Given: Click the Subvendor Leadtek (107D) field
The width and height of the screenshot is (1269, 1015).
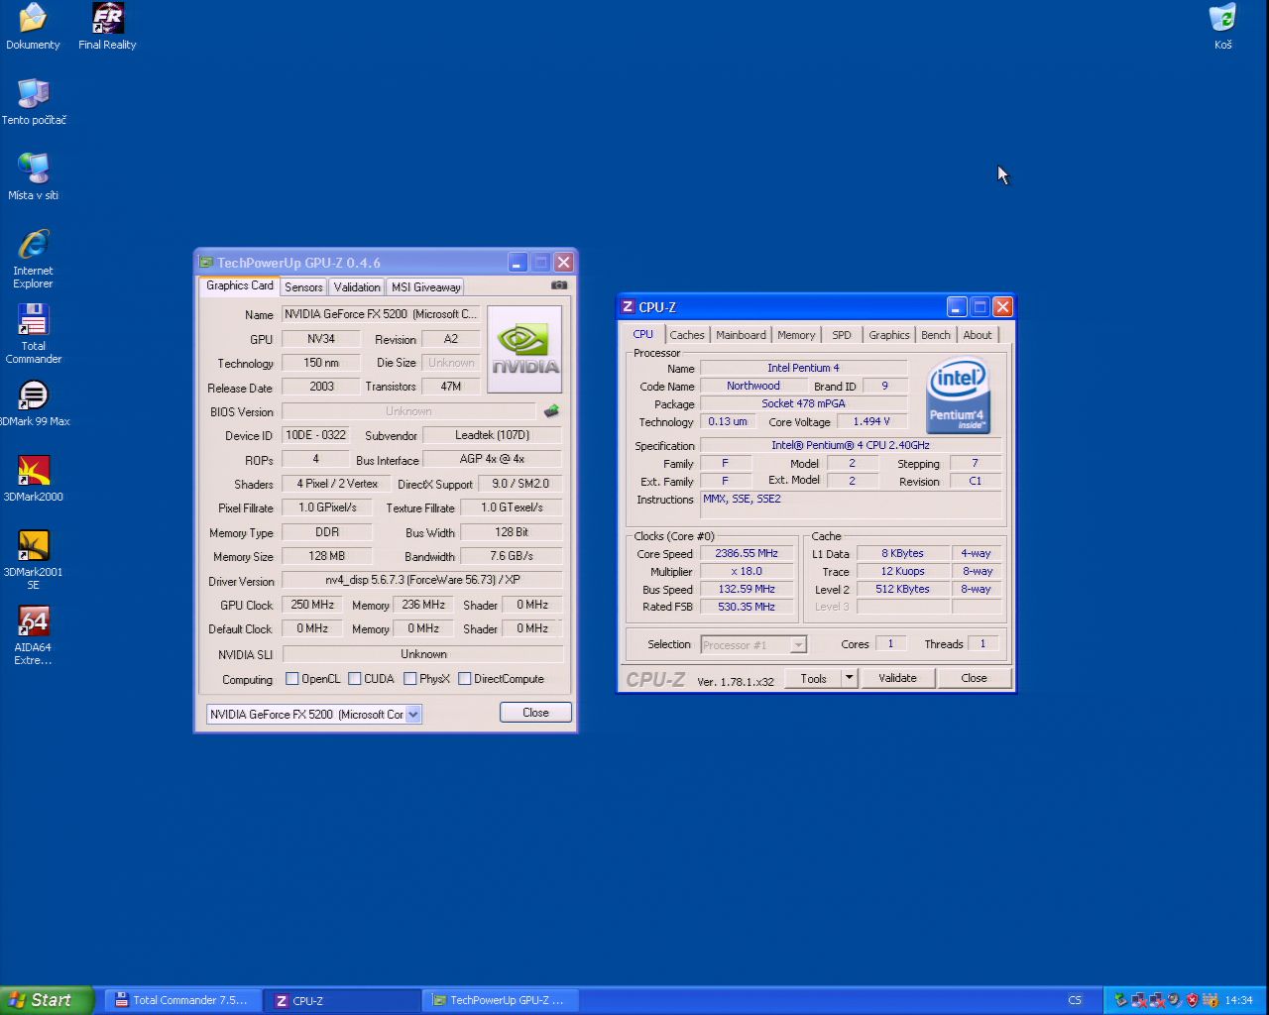Looking at the screenshot, I should [493, 435].
